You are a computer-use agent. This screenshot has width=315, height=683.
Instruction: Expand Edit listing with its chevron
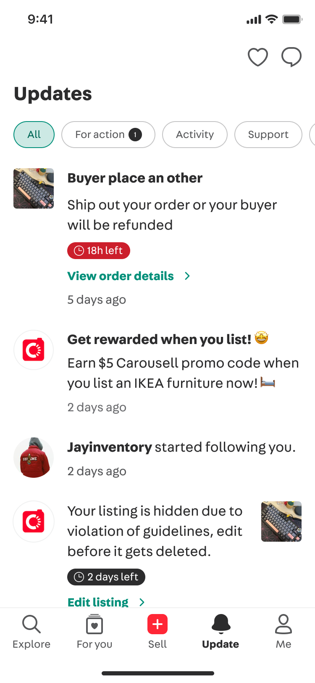pos(142,602)
